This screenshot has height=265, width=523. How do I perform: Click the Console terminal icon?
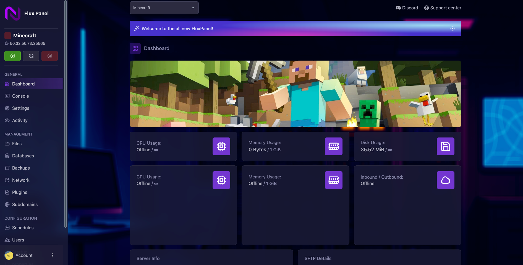(x=7, y=96)
